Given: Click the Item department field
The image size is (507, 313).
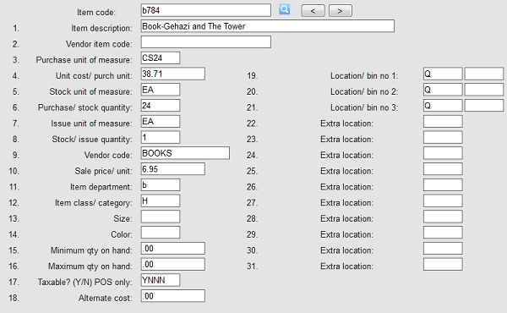Looking at the screenshot, I should (161, 184).
